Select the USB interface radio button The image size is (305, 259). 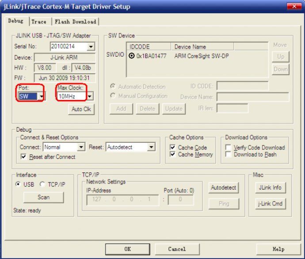point(18,184)
